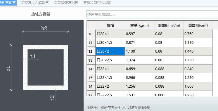Select the spec cell 口20×2.5
The height and width of the screenshot is (111, 218).
pos(110,60)
